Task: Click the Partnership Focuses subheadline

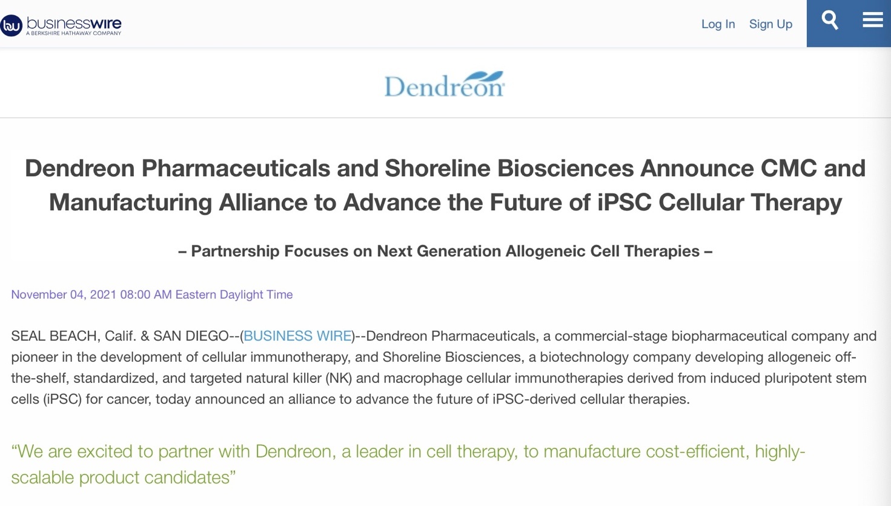Action: (x=445, y=251)
